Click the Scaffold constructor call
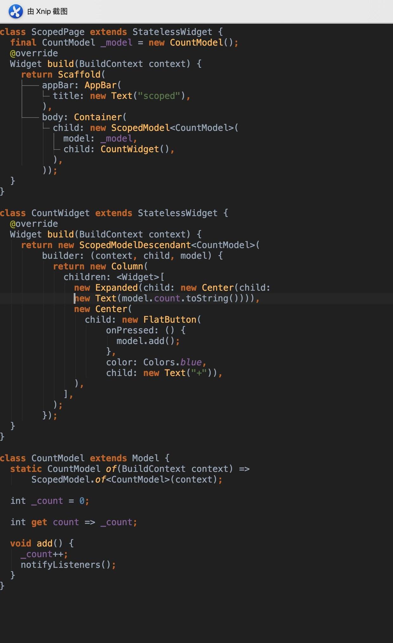 (79, 75)
